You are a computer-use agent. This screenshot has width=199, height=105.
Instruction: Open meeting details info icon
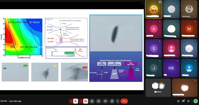[x=178, y=101]
